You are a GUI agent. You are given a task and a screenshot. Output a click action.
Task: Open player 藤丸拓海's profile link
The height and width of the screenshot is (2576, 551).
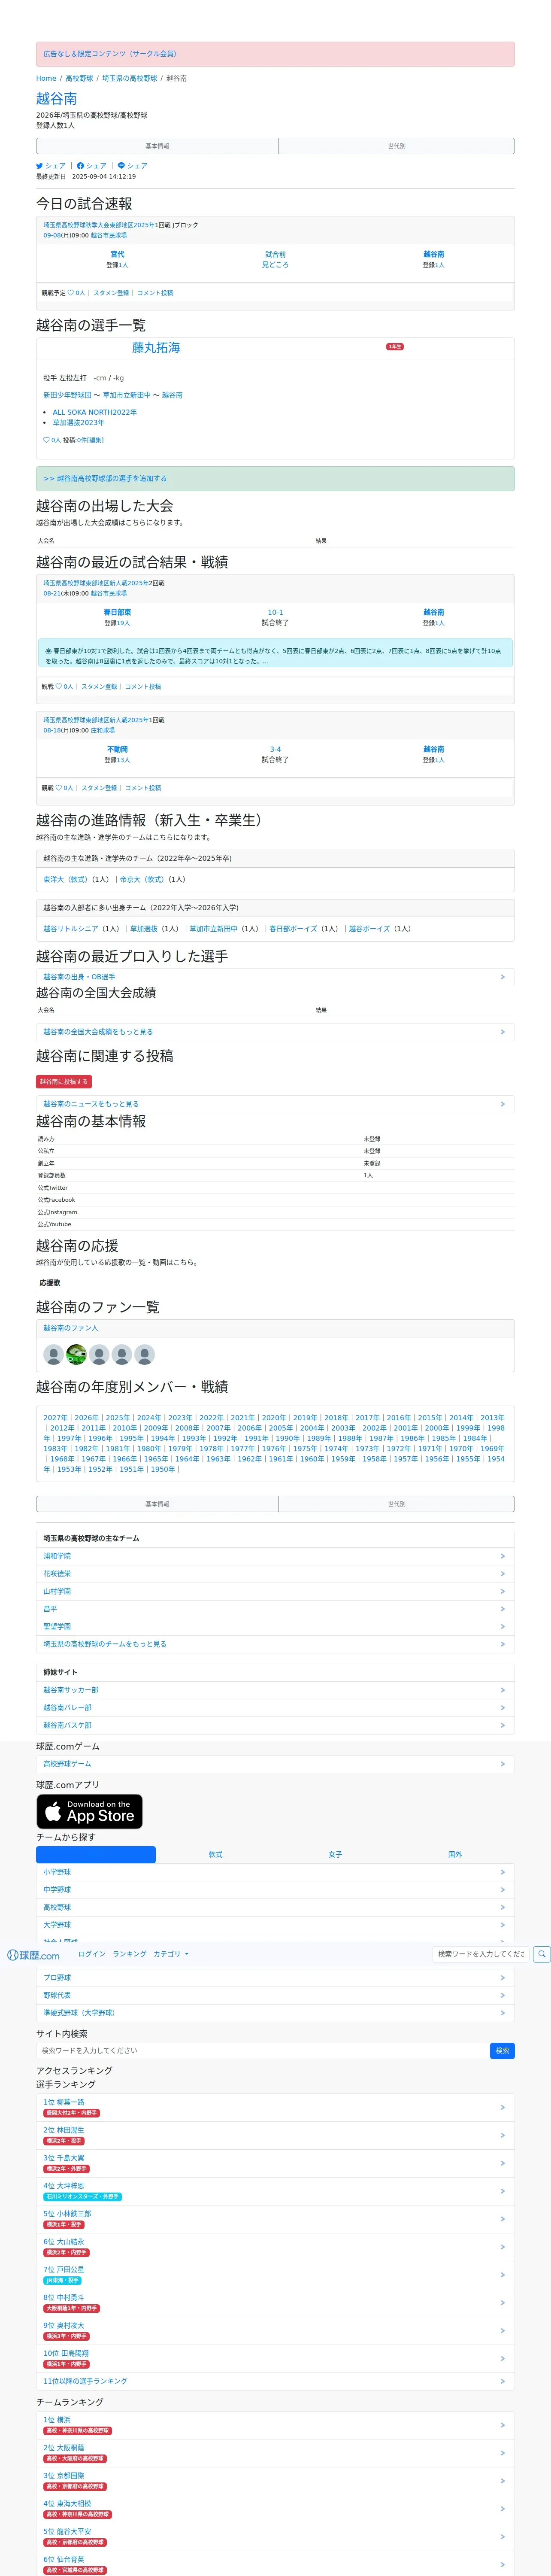click(x=156, y=348)
